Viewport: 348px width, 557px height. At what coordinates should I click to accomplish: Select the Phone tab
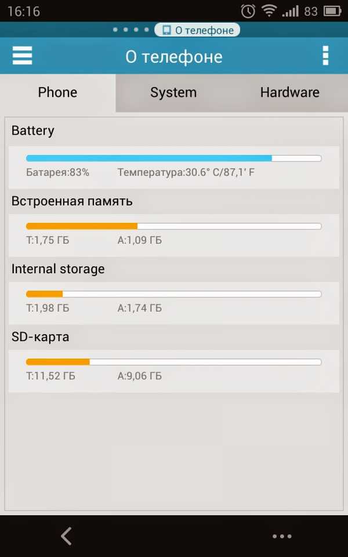click(57, 92)
